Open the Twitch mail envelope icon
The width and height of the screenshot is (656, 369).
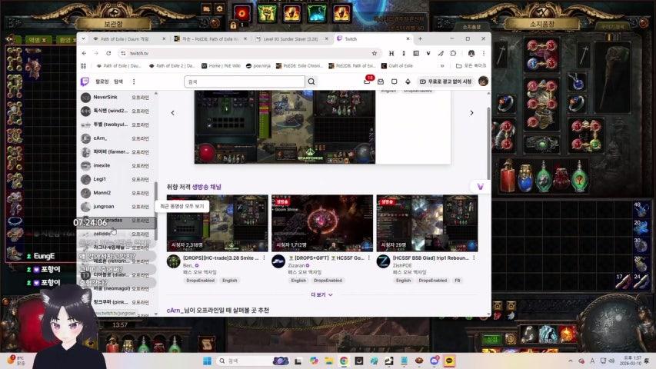pos(381,81)
